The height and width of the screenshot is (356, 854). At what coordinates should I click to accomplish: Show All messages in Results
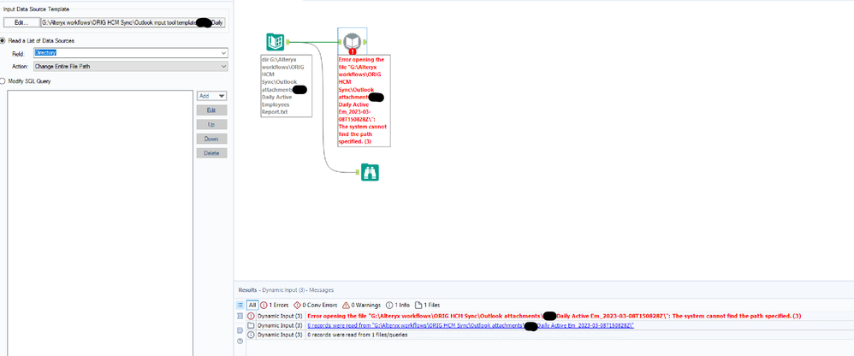click(252, 305)
